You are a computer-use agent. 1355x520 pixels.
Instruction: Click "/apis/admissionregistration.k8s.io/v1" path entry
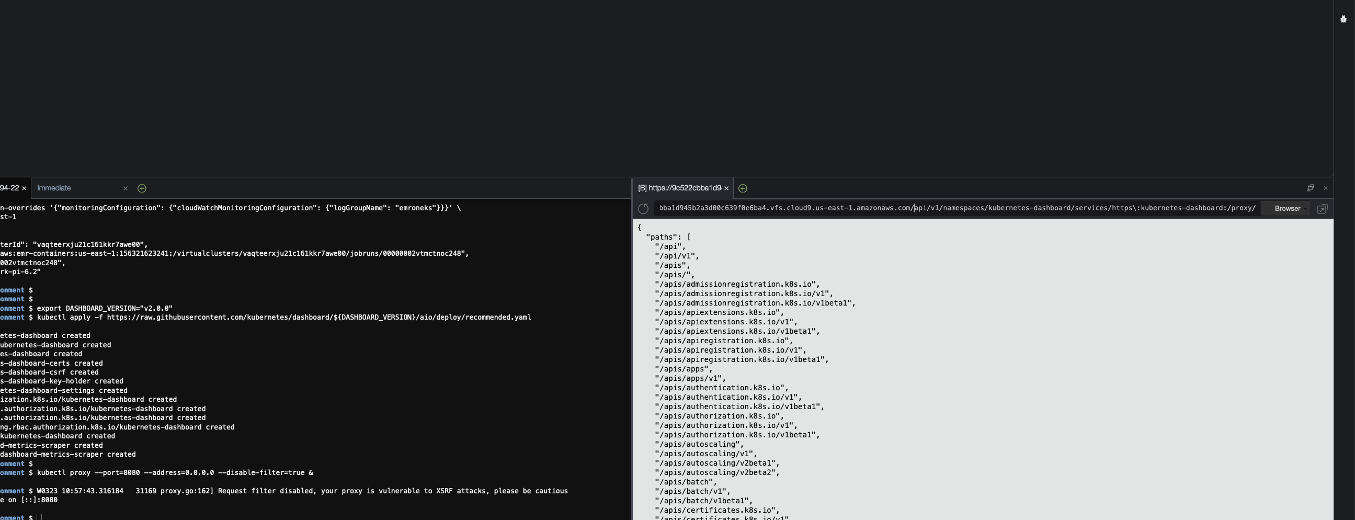pos(744,293)
